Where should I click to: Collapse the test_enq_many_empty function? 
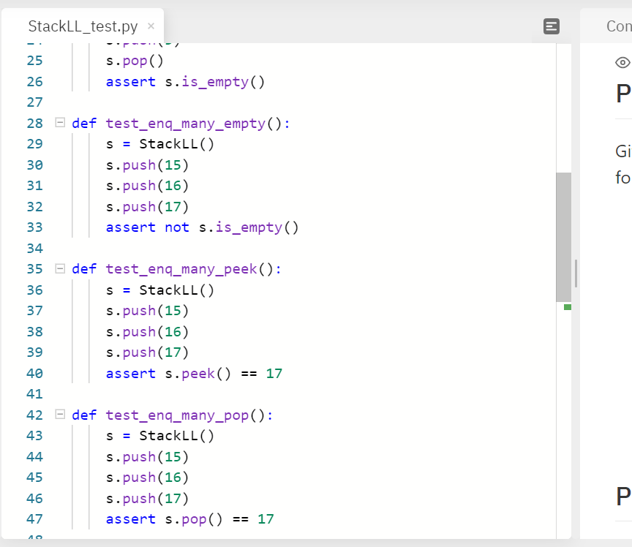61,123
